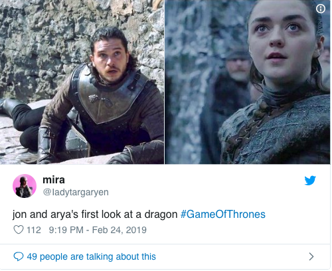This screenshot has height=271, width=332.
Task: Click the tweet text about a dragon
Action: point(95,215)
